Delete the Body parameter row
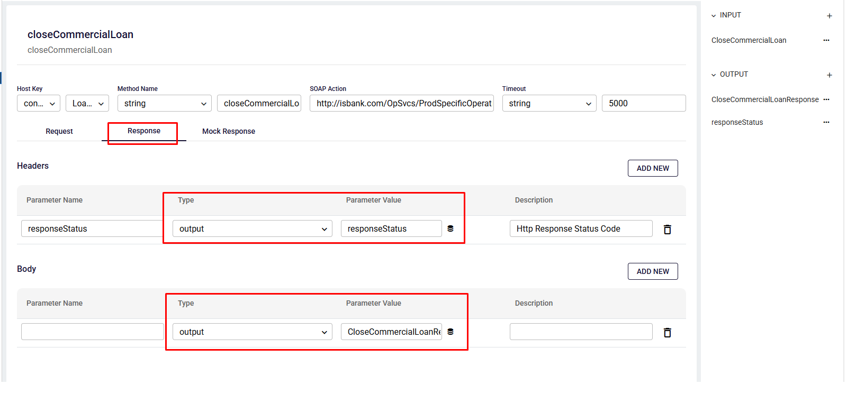The height and width of the screenshot is (403, 847). (667, 333)
